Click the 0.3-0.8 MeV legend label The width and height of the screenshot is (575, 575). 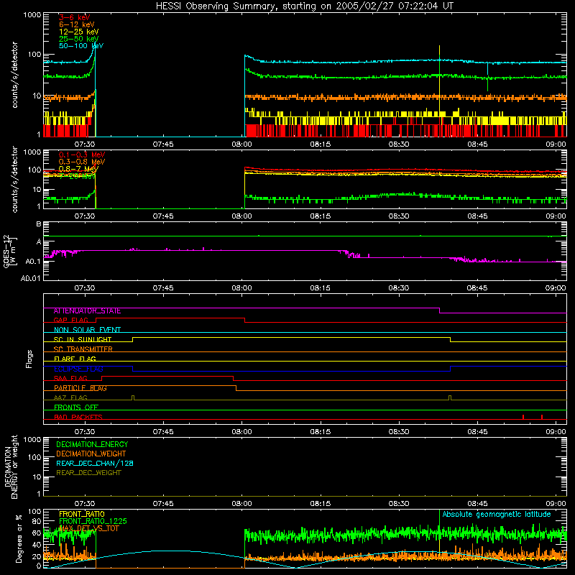tap(82, 162)
